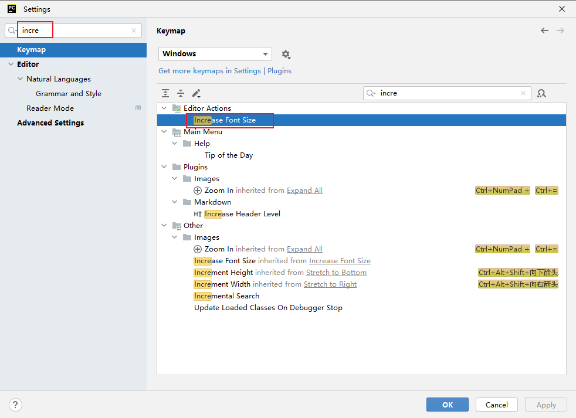
Task: Click the pencil Edit Shortcut icon
Action: 196,93
